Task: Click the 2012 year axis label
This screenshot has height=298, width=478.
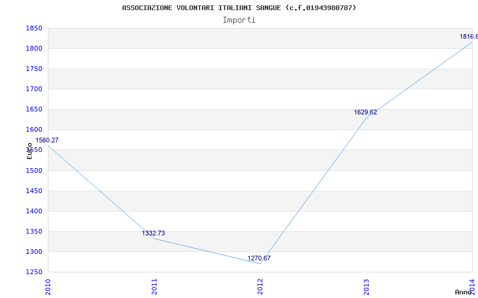Action: pos(260,287)
